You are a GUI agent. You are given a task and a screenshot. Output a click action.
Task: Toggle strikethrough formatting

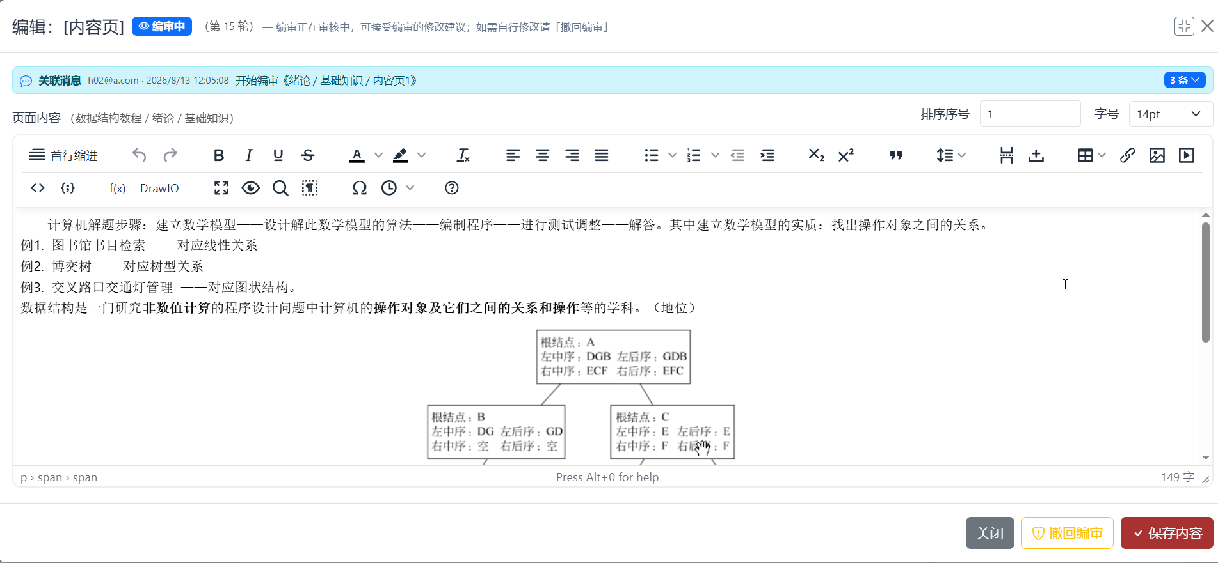[x=308, y=155]
